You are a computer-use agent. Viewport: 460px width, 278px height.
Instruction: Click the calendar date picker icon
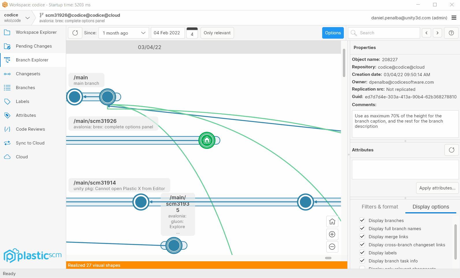pos(192,33)
